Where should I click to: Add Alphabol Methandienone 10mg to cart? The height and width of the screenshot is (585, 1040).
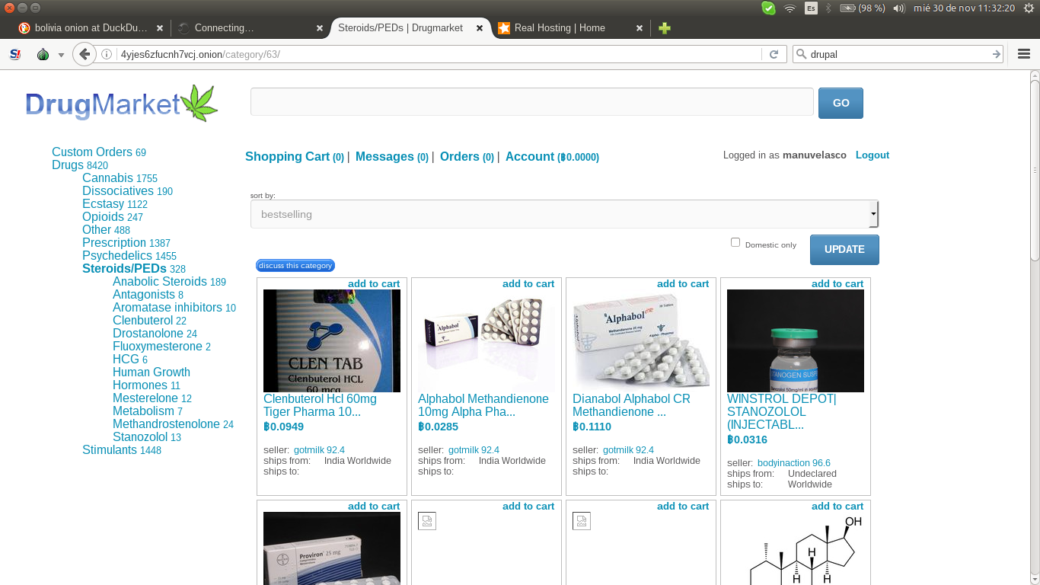(528, 283)
